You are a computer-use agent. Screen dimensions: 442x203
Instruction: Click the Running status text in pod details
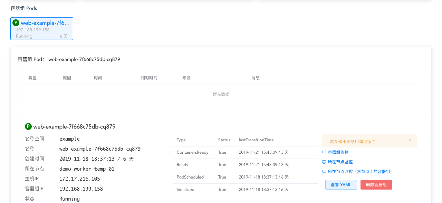pos(69,199)
